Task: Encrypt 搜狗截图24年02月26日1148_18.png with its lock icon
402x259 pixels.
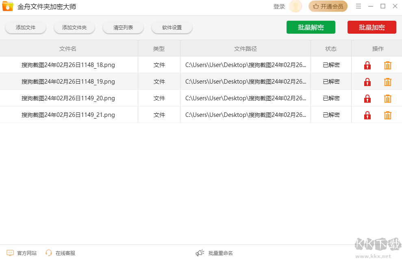Action: click(367, 65)
